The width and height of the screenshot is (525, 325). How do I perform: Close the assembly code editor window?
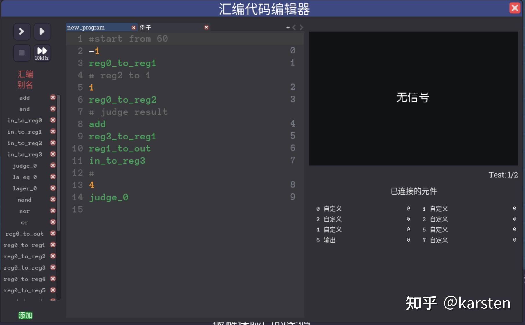515,8
